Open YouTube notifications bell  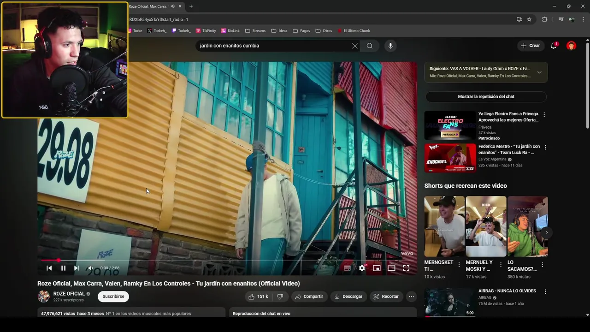pos(554,46)
